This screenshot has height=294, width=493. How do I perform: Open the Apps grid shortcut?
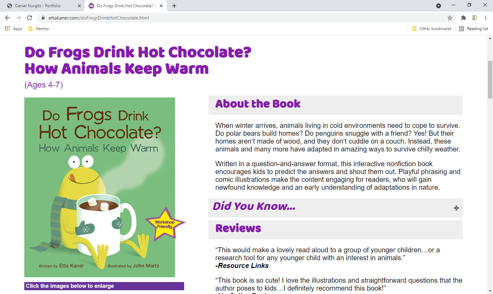pos(14,29)
